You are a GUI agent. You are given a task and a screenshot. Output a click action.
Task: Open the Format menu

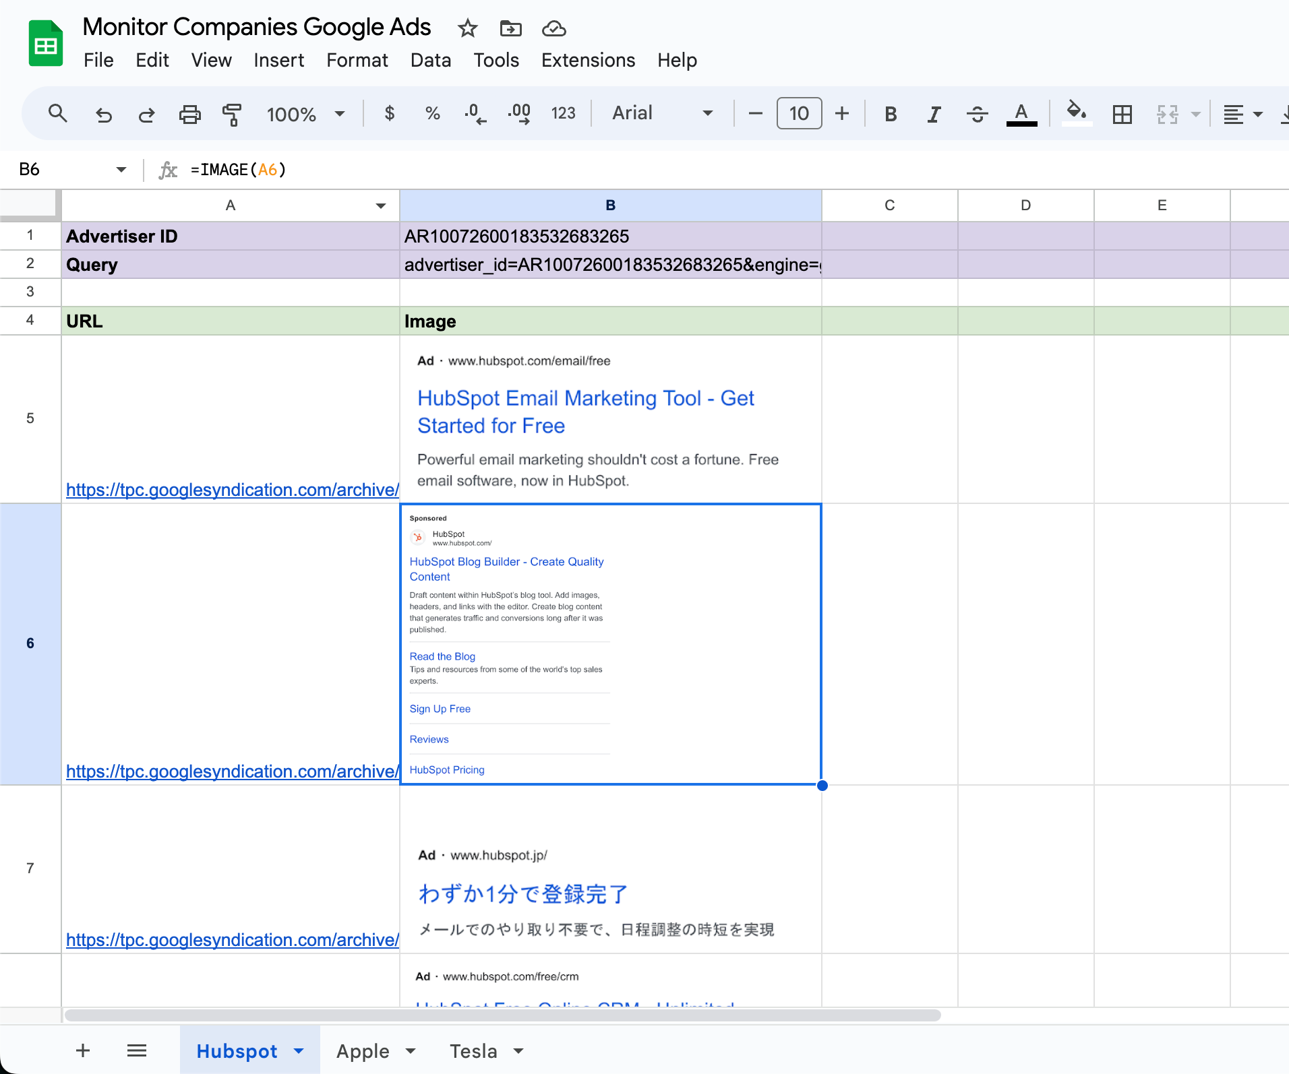(x=357, y=60)
